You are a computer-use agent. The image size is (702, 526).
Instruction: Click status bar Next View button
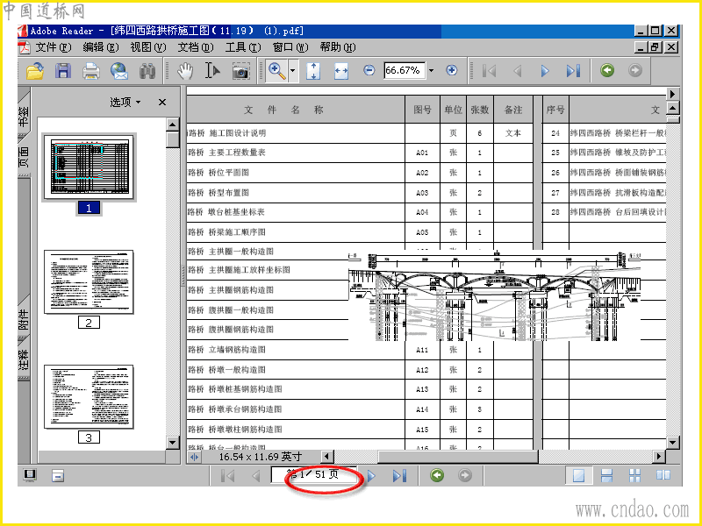[465, 475]
